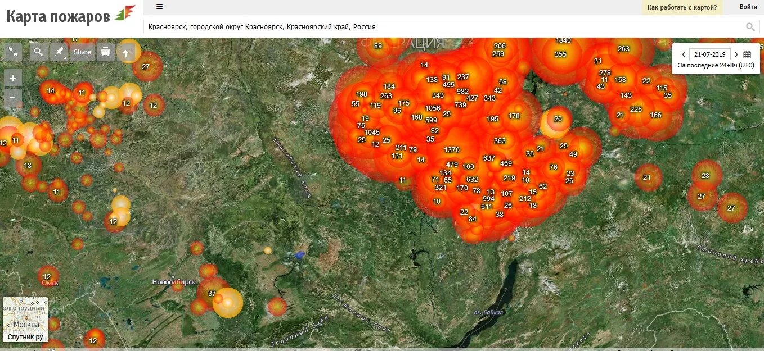Open the fire cluster labeled 237
Image resolution: width=764 pixels, height=351 pixels.
pos(463,77)
